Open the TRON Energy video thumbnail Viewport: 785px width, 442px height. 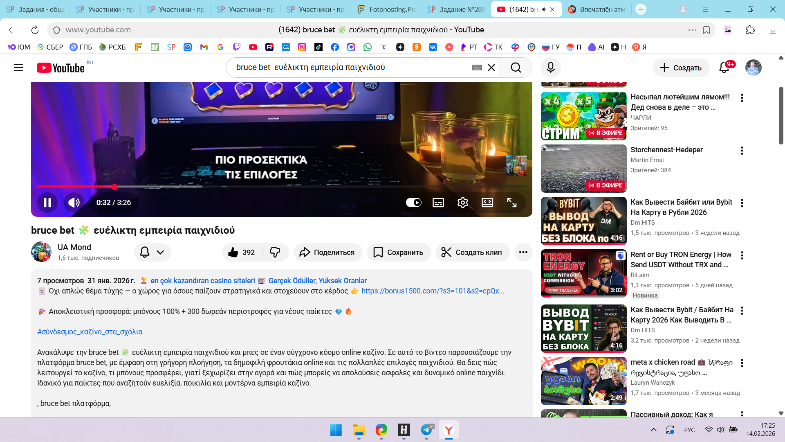tap(583, 273)
